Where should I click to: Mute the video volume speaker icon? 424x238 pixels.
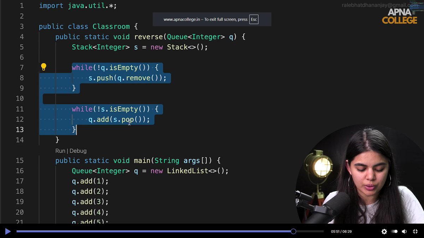point(404,231)
